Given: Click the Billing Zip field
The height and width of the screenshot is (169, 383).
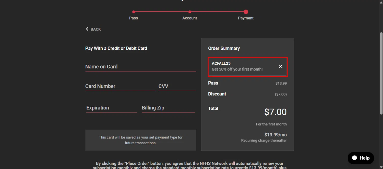Looking at the screenshot, I should coord(168,108).
